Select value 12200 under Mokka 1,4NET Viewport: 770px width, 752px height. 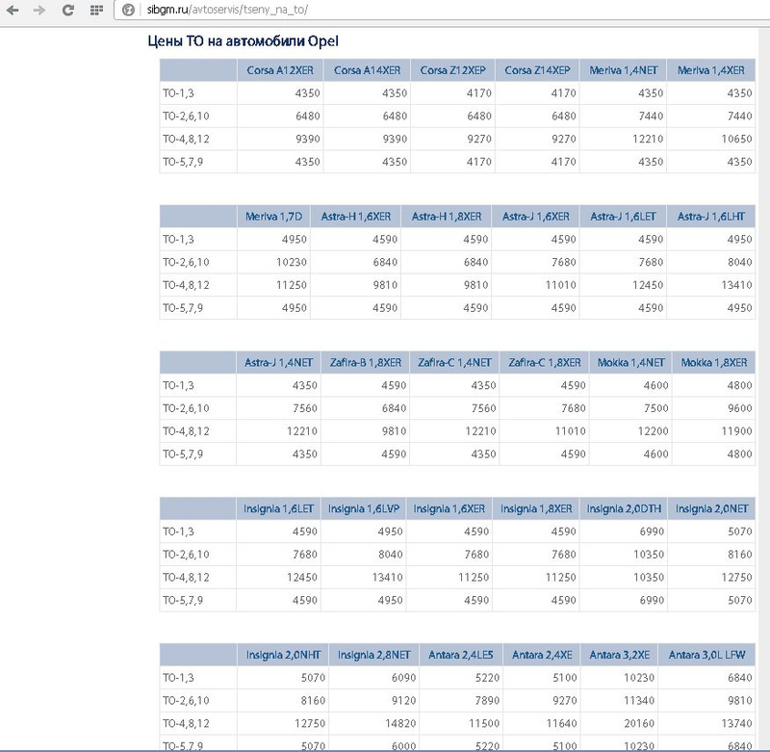653,431
